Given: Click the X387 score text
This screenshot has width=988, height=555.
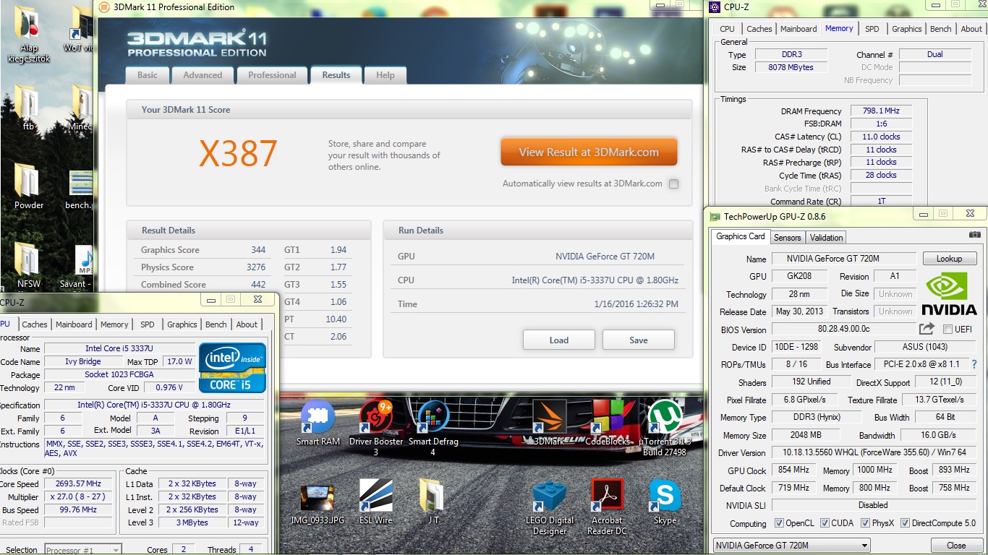Looking at the screenshot, I should [x=238, y=154].
